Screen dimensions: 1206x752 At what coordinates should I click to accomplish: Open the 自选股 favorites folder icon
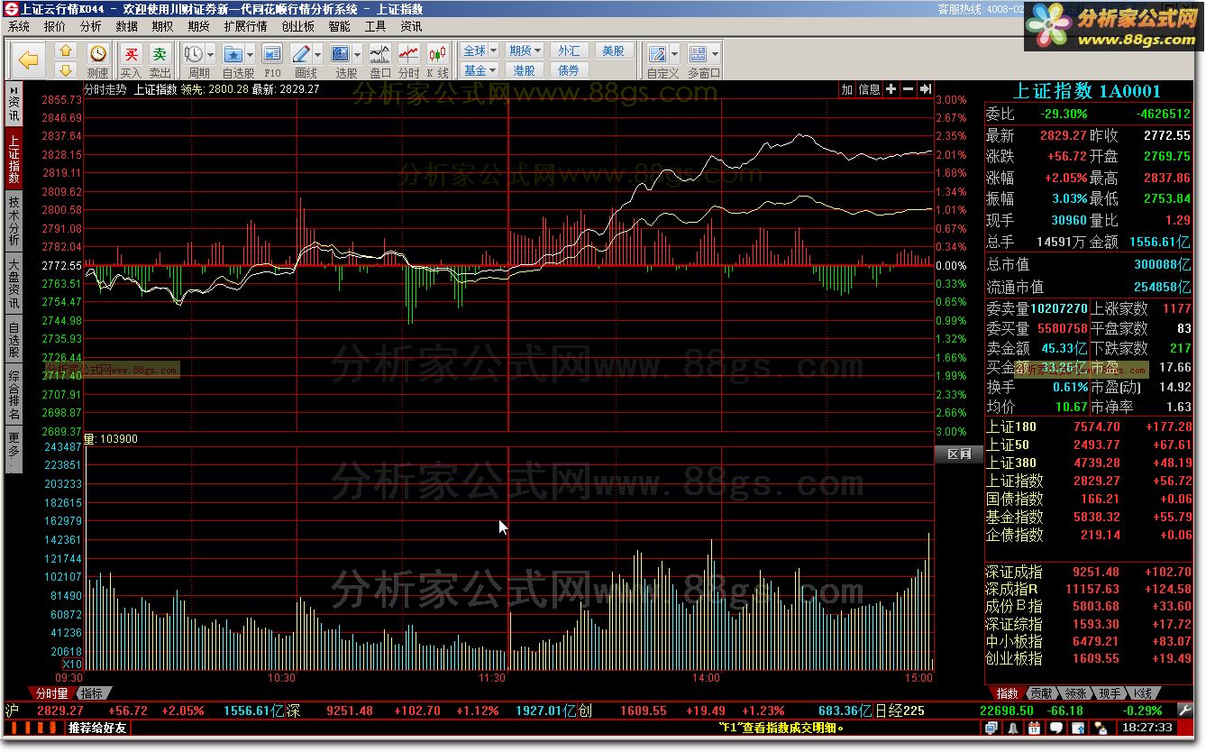click(x=233, y=54)
